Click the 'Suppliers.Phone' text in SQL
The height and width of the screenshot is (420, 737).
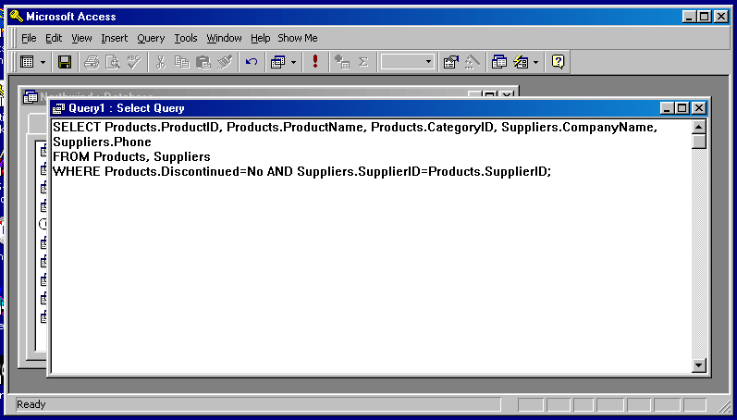[x=102, y=142]
